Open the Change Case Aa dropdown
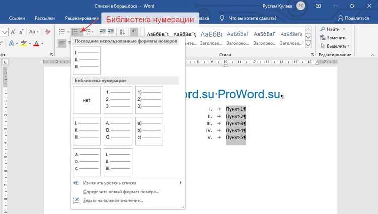 point(34,32)
